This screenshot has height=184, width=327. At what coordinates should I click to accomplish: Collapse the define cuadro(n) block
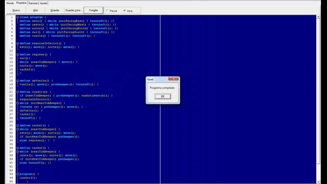18,92
